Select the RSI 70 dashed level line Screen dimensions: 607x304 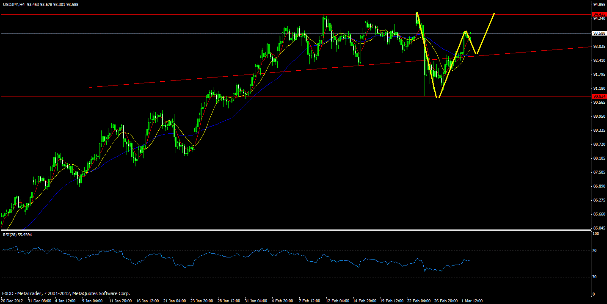pyautogui.click(x=254, y=250)
